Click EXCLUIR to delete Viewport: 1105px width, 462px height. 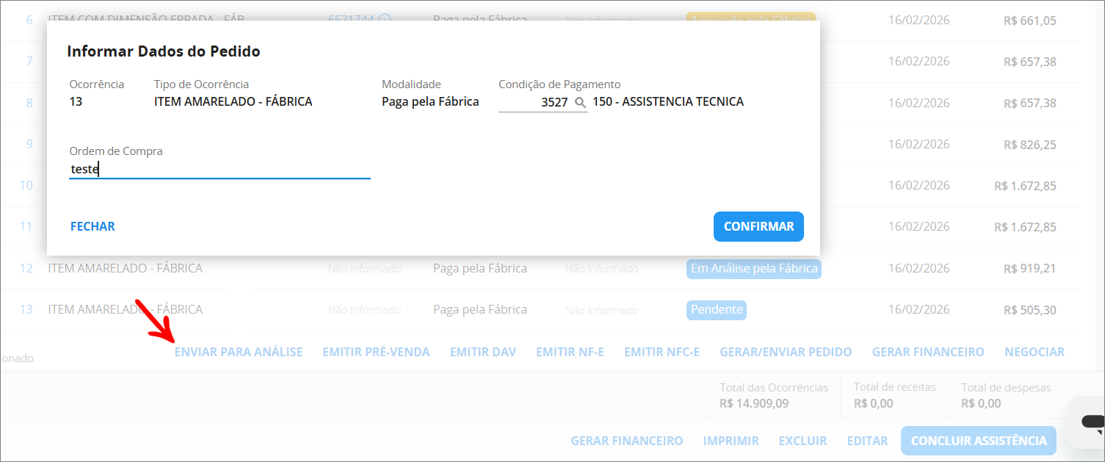coord(803,440)
